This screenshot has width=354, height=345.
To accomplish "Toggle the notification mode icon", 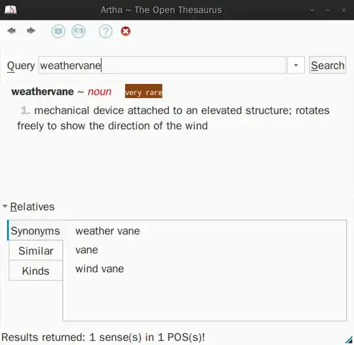I will point(58,31).
